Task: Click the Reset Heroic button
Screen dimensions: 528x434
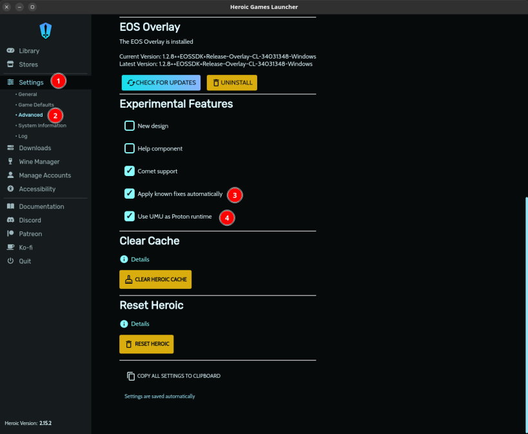Action: click(x=146, y=344)
